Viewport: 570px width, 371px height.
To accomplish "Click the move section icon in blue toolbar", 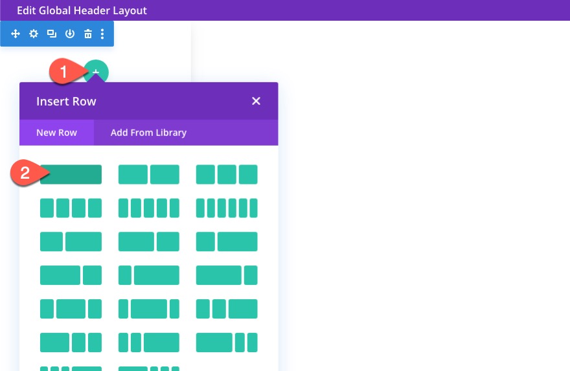I will pos(16,34).
